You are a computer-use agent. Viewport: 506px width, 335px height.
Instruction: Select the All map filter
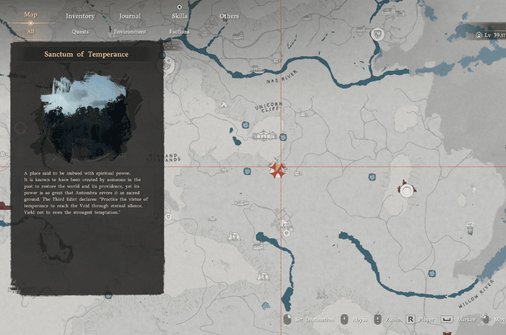(30, 32)
